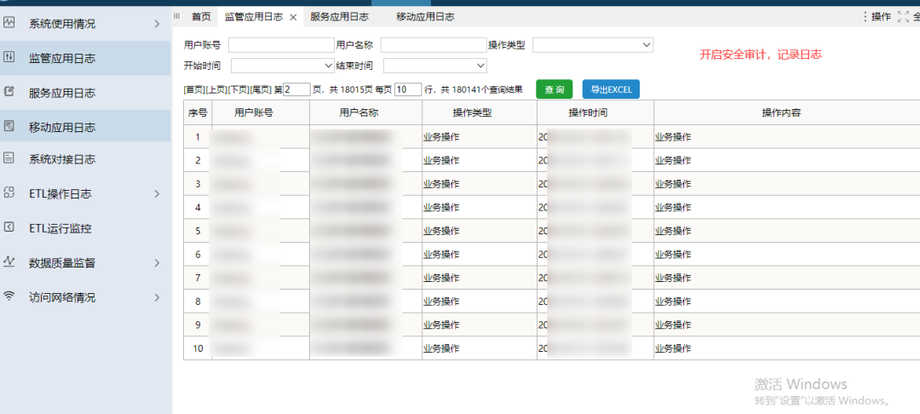
Task: Export results with 导出EXCEL button
Action: click(x=611, y=89)
